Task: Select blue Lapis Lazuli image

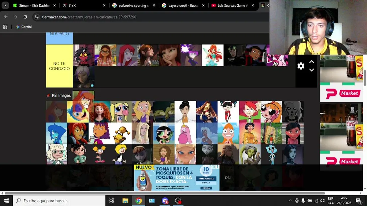Action: click(56, 133)
